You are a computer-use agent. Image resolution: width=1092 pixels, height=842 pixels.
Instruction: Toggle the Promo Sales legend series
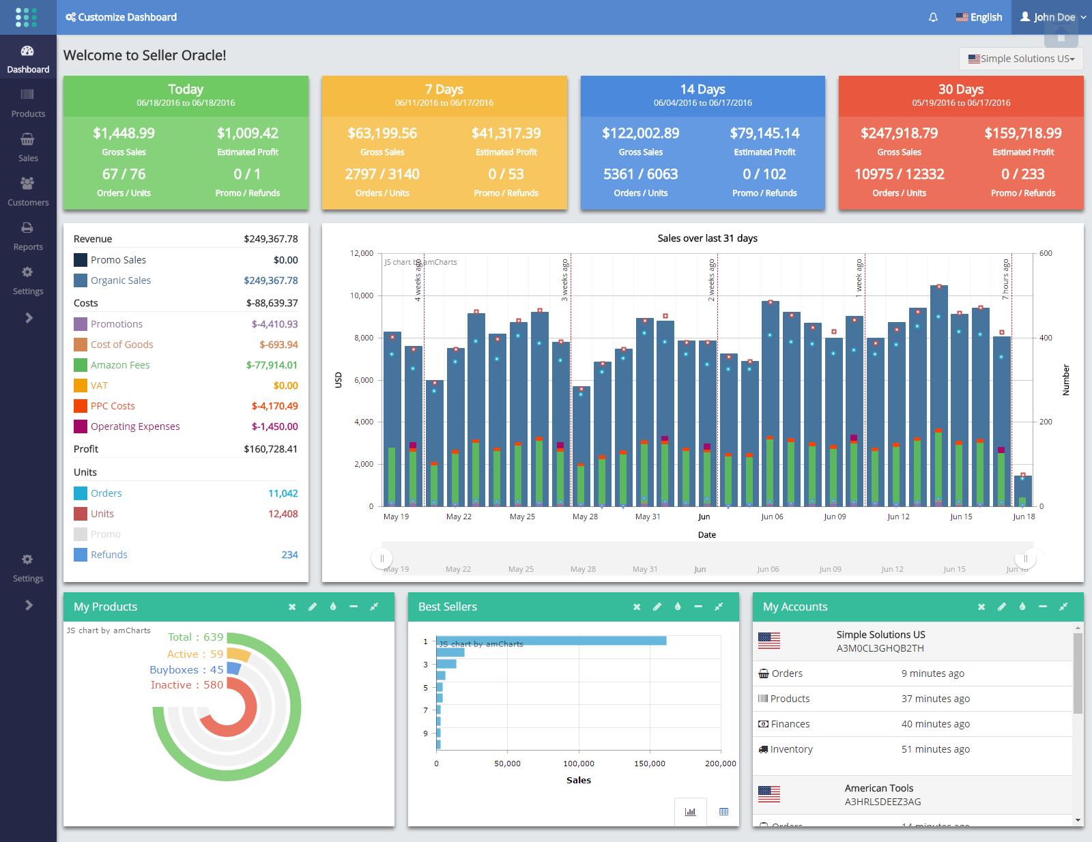pyautogui.click(x=110, y=260)
